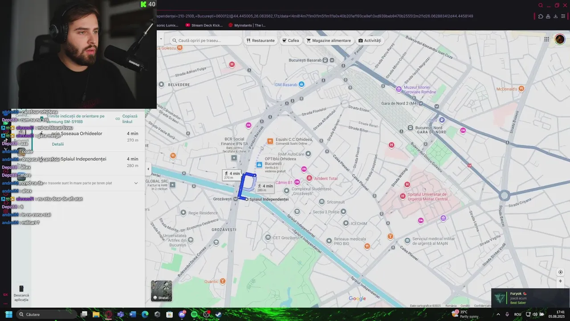Select the ICECHIM map pin
This screenshot has width=570, height=321.
click(x=346, y=223)
